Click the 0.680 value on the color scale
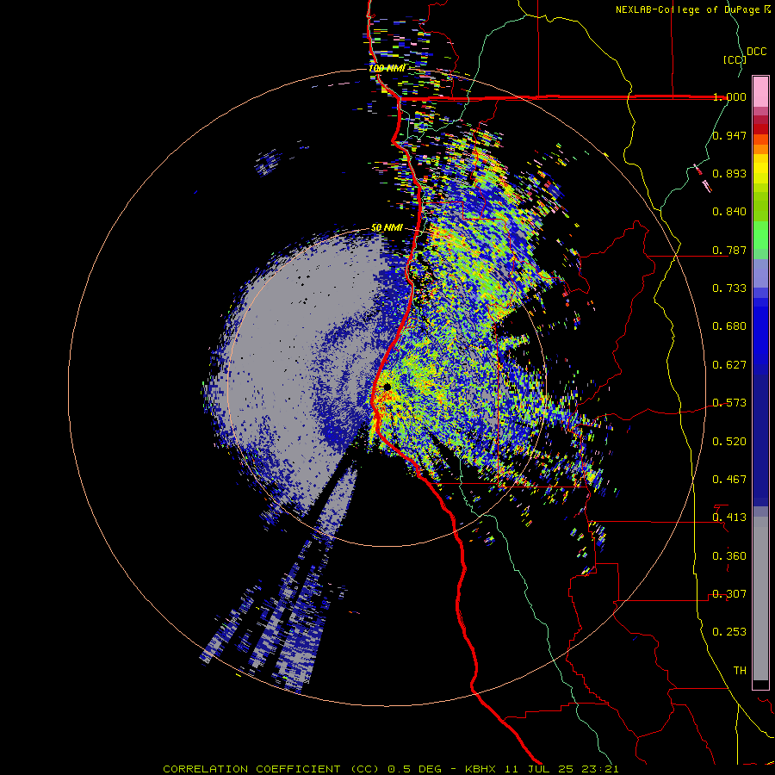 729,326
